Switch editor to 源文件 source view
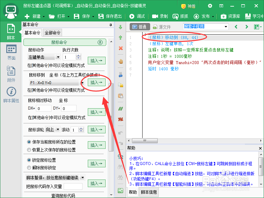The width and height of the screenshot is (264, 198). (162, 27)
